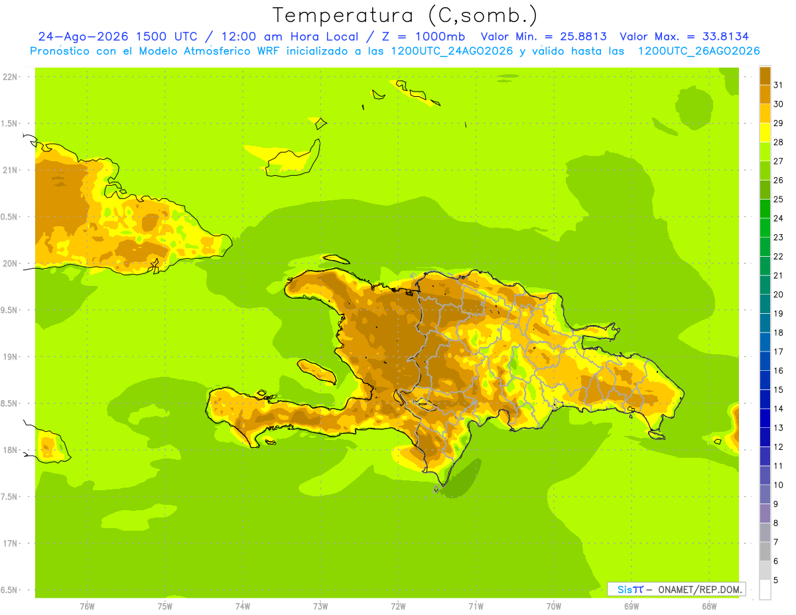This screenshot has height=615, width=796.
Task: Click the legend value '25'
Action: pos(779,199)
